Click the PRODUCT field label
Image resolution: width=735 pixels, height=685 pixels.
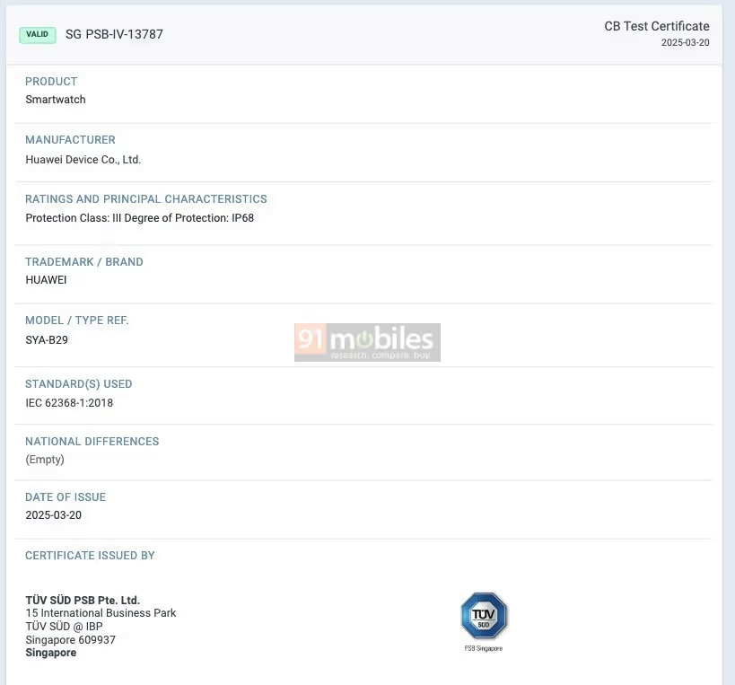pyautogui.click(x=51, y=82)
